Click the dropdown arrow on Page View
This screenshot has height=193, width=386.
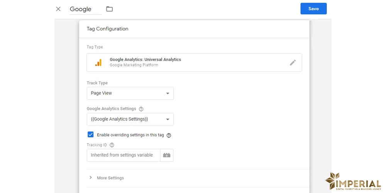168,93
